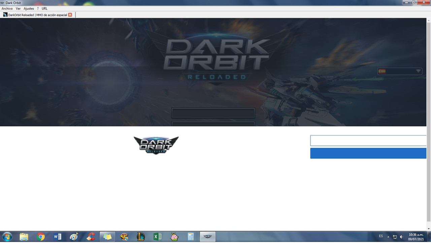Open the pink creature app in taskbar
Screen dimensions: 431x243
(174, 237)
